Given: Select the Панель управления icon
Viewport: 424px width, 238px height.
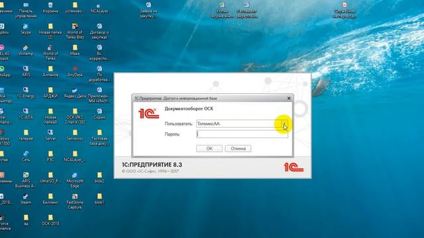Looking at the screenshot, I should pos(26,11).
